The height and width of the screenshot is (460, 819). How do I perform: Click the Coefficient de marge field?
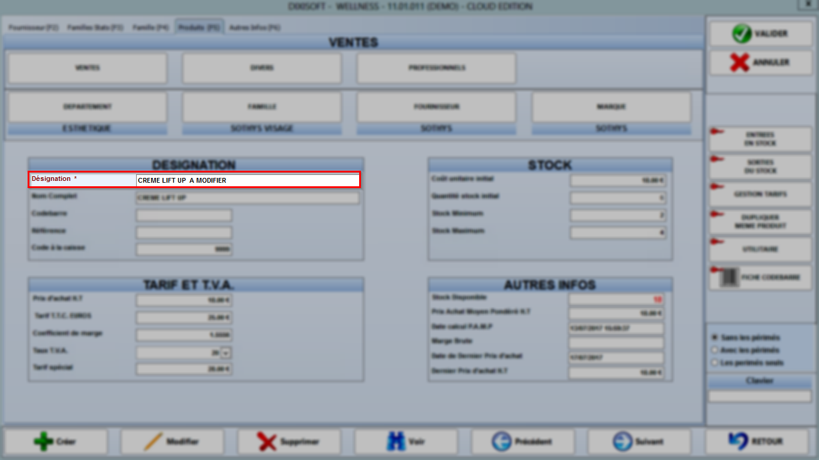(184, 335)
